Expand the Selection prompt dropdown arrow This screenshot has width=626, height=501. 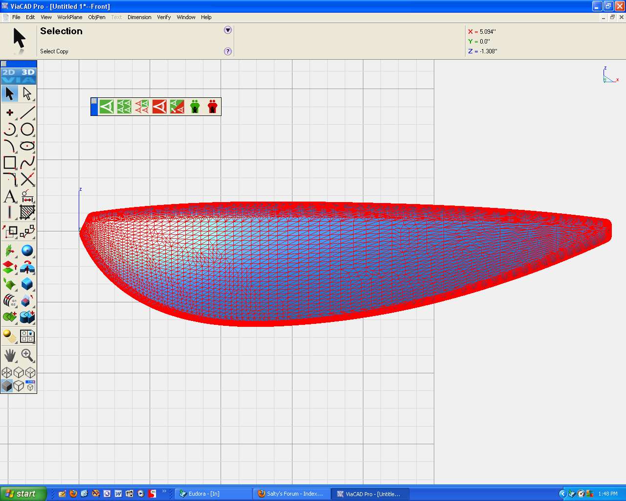coord(227,30)
